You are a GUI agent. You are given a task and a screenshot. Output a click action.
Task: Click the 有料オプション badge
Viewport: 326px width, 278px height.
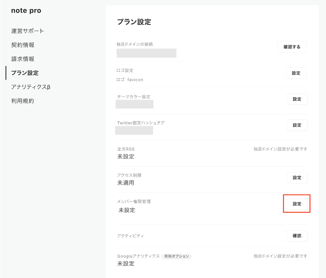tap(177, 256)
